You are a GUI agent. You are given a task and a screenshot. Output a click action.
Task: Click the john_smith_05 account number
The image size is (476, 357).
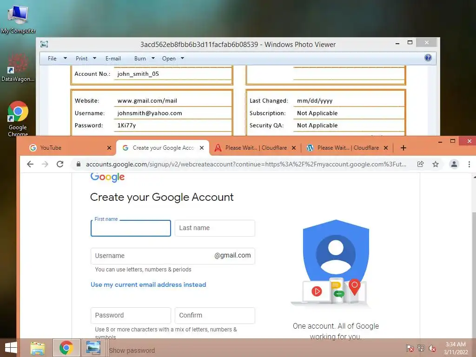pyautogui.click(x=138, y=74)
